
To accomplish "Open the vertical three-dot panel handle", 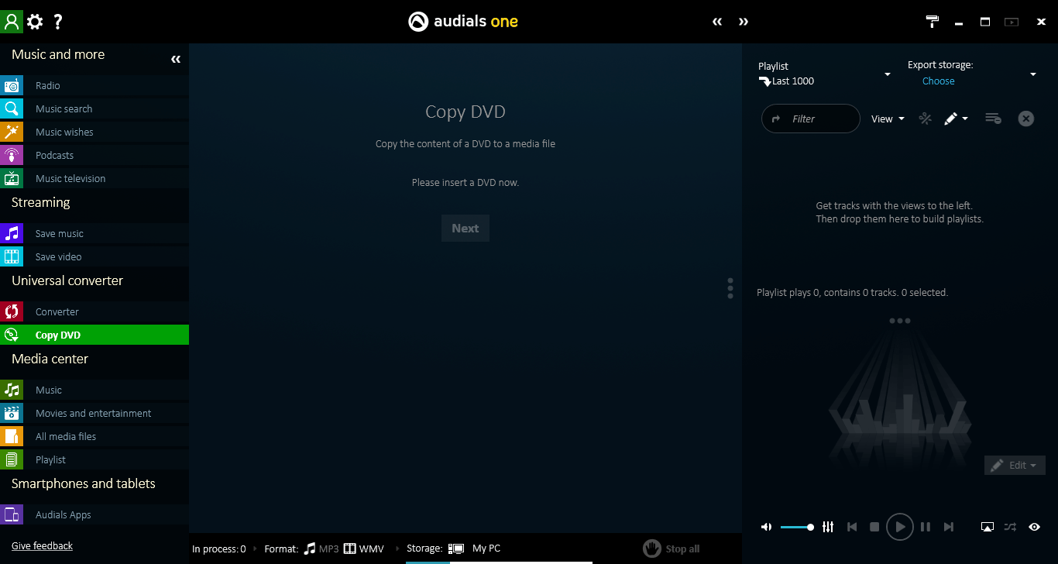I will [x=730, y=288].
